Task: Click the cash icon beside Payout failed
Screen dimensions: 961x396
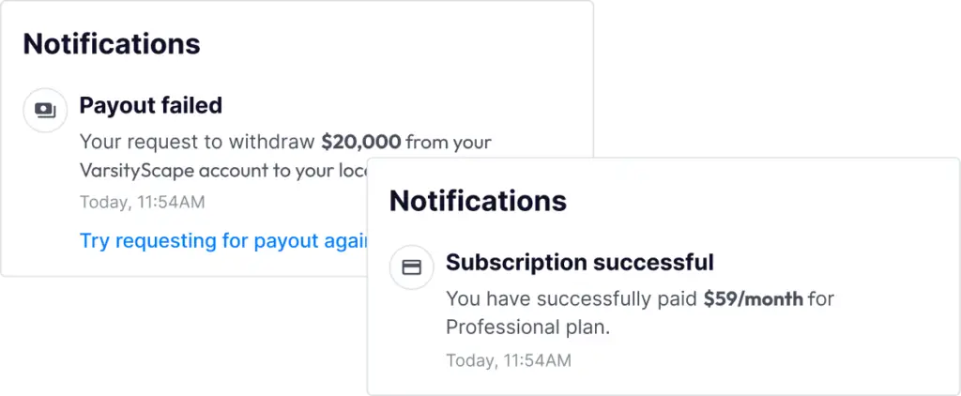Action: [45, 111]
